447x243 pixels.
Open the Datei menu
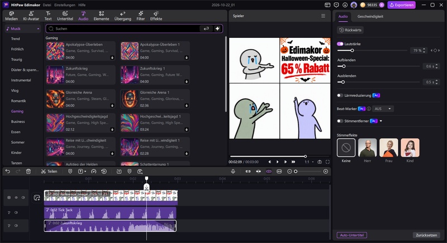coord(47,5)
